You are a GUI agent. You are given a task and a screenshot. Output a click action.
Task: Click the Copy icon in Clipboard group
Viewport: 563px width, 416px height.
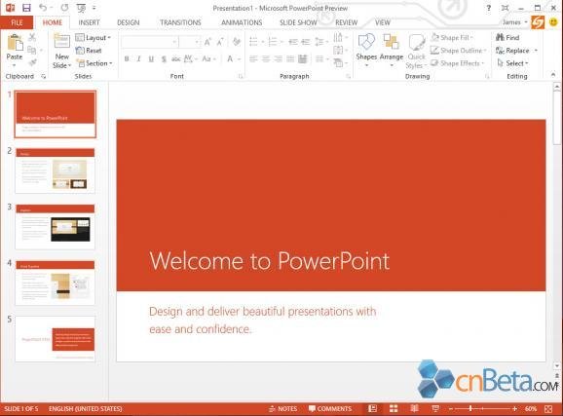(32, 50)
